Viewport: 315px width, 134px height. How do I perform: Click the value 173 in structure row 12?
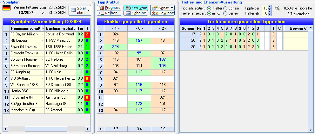pos(139,104)
